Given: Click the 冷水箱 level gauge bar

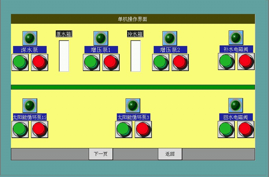Looking at the screenshot, I should click(x=136, y=56).
